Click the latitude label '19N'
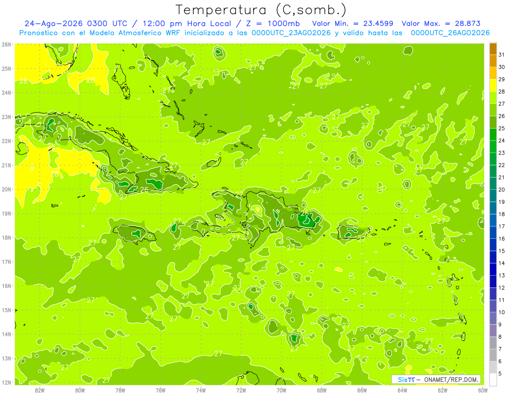This screenshot has height=396, width=513. (6, 214)
